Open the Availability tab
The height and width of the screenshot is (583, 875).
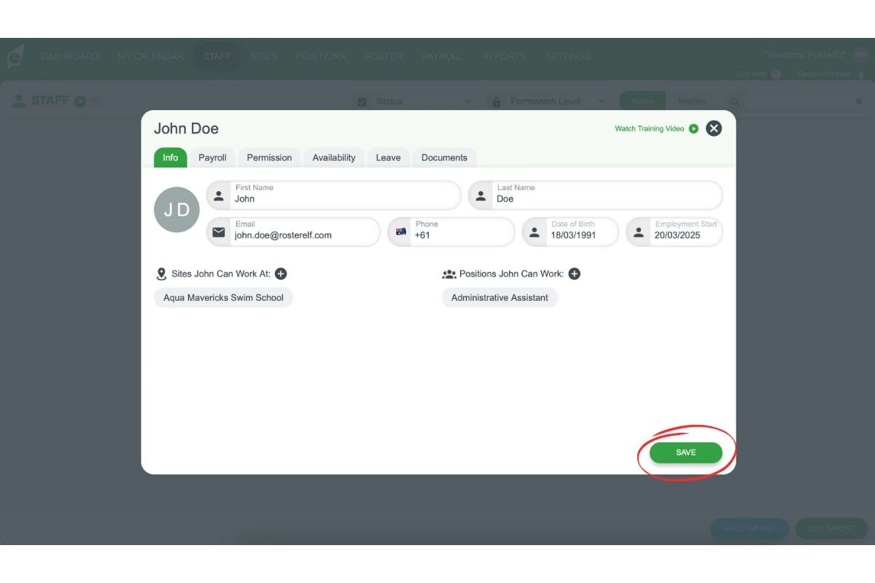pos(334,157)
